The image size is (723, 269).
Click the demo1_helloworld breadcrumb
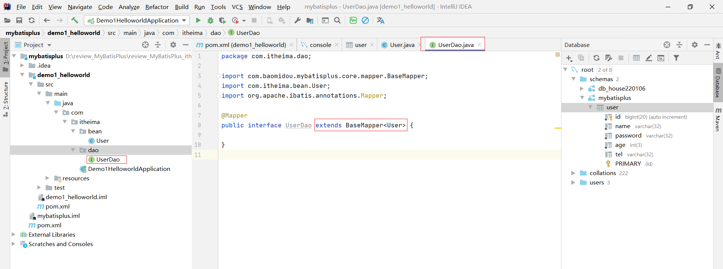pos(74,33)
